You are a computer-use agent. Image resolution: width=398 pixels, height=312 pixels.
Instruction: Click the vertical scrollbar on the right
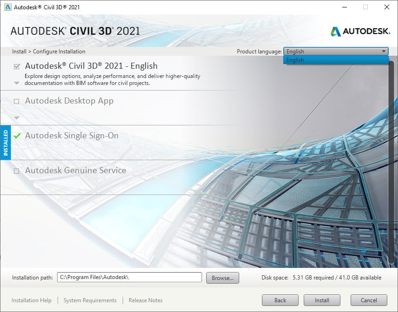391,162
